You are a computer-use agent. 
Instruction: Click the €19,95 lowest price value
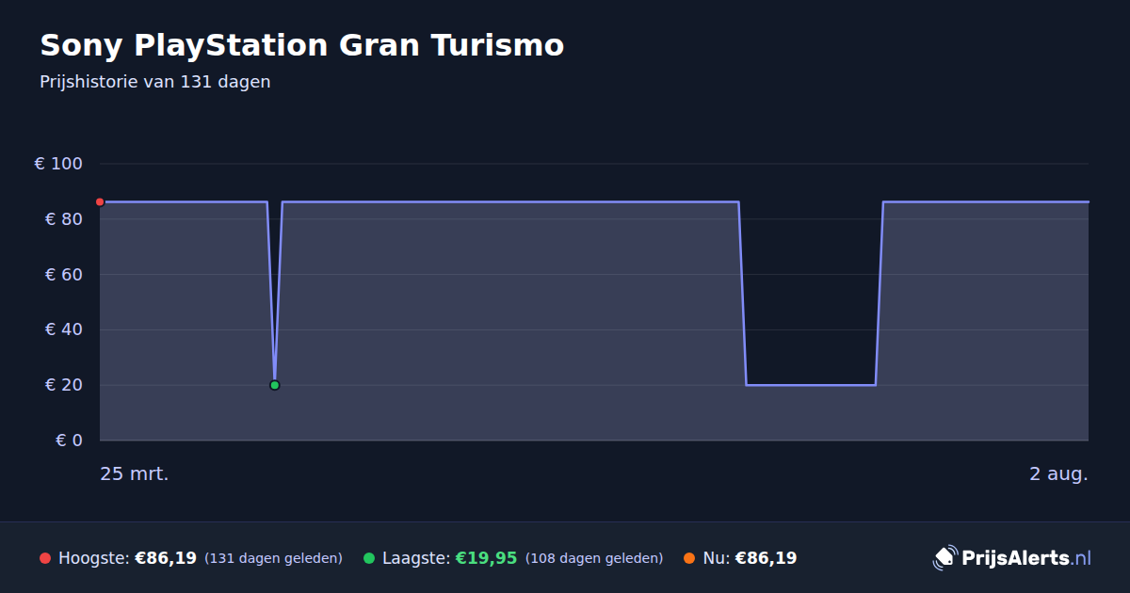pyautogui.click(x=486, y=558)
